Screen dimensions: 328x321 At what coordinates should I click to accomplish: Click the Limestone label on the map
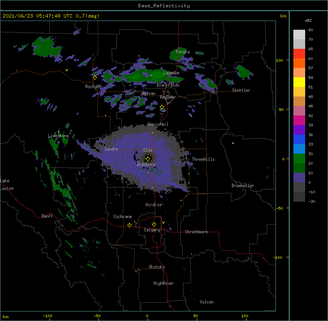pyautogui.click(x=58, y=136)
